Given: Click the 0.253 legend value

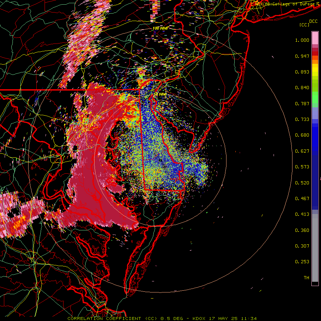Looking at the screenshot, I should pyautogui.click(x=302, y=262).
